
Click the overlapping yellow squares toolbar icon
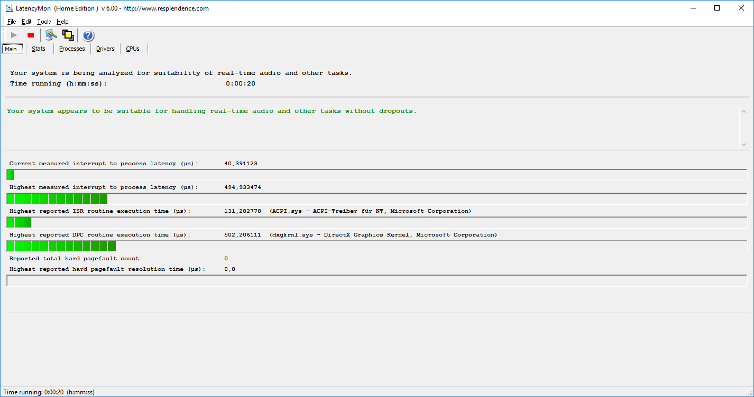(x=68, y=35)
